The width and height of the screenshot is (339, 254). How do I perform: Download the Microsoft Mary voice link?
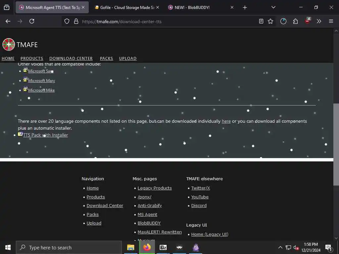pos(41,81)
